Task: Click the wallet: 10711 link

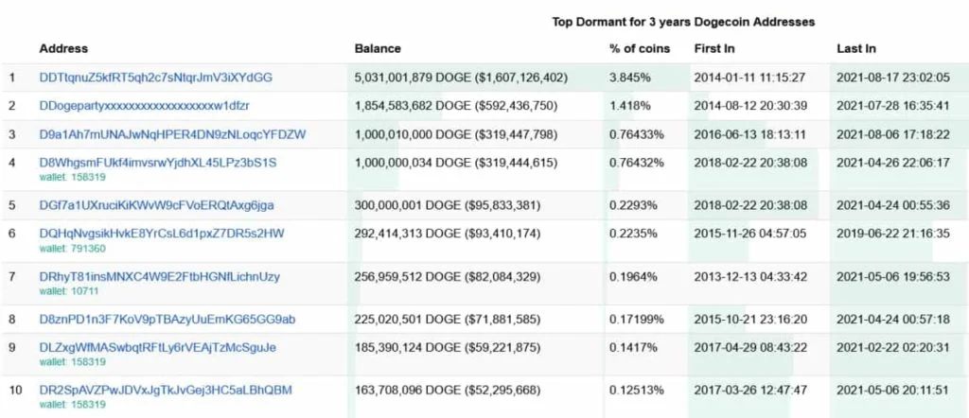Action: click(x=69, y=291)
